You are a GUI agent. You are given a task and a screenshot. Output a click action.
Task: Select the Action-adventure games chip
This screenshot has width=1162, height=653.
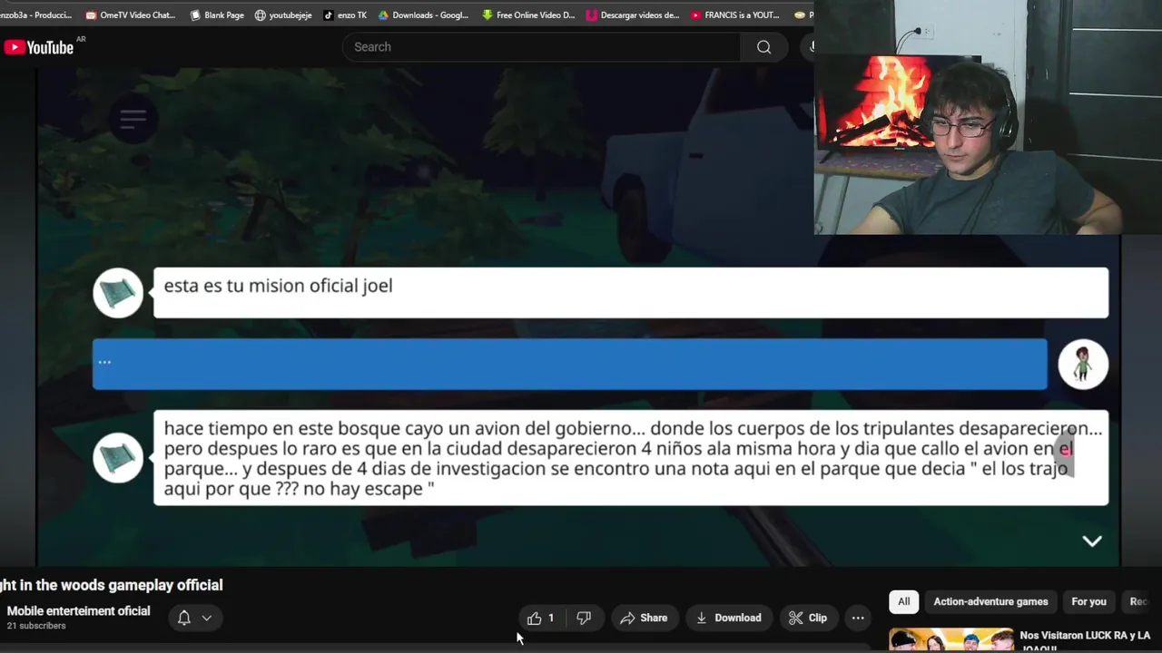(x=990, y=601)
